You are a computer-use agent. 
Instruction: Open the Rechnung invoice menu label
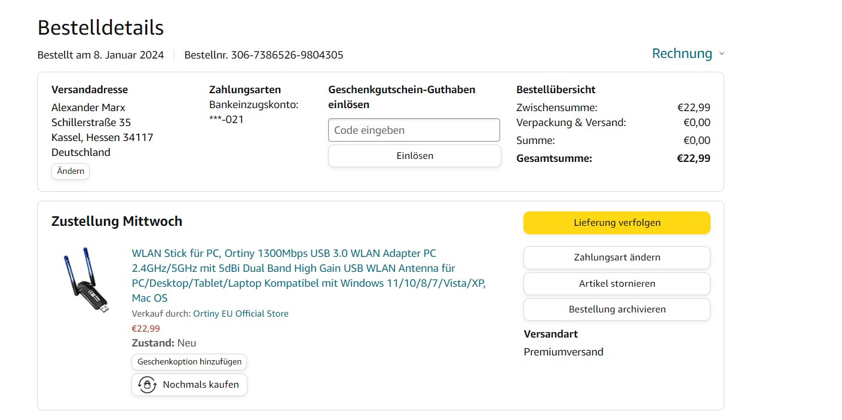(682, 54)
